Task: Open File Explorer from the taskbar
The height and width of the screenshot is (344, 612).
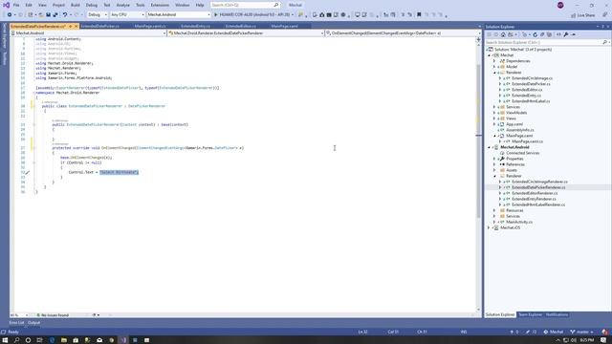Action: click(x=64, y=340)
